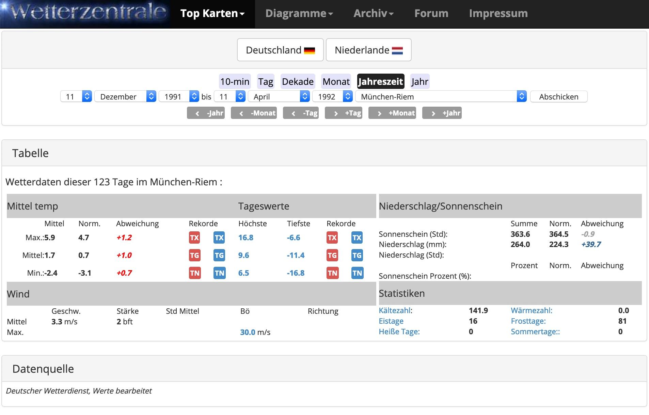This screenshot has height=415, width=649.
Task: Select Niederlande country button
Action: pyautogui.click(x=369, y=50)
